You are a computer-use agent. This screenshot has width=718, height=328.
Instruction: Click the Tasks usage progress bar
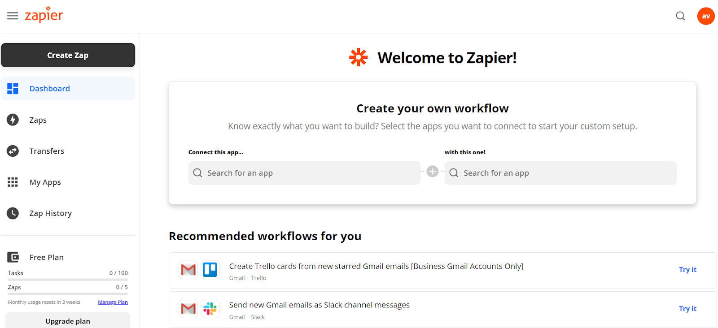click(x=67, y=279)
